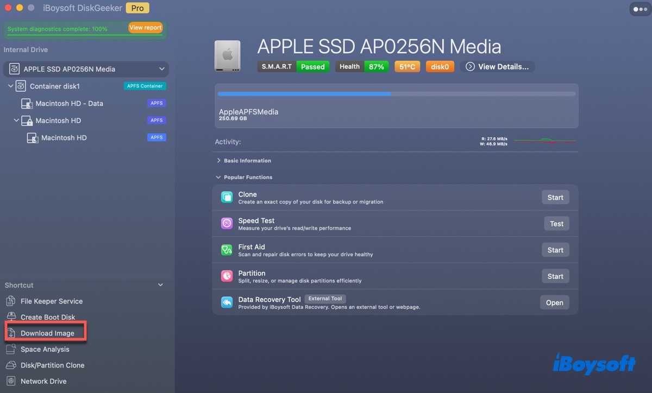Viewport: 652px width, 393px height.
Task: Click the S.M.A.R.T Passed status badge
Action: coord(293,67)
